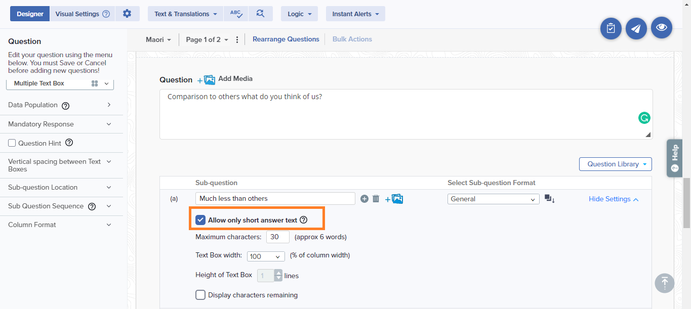This screenshot has width=691, height=309.
Task: Check the Question Hint checkbox
Action: click(12, 143)
